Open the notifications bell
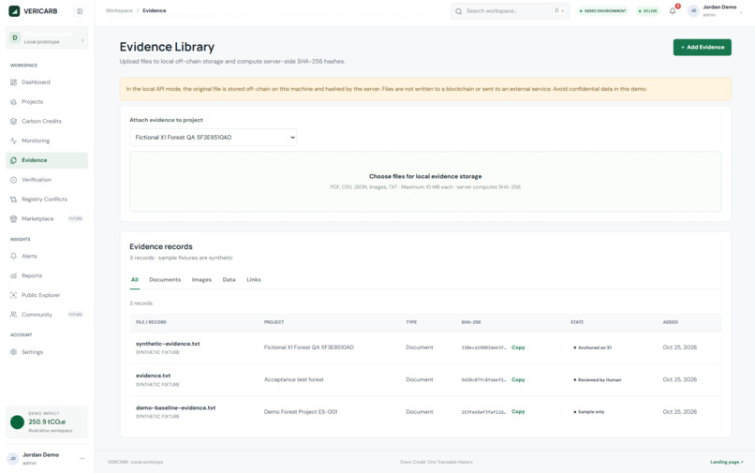This screenshot has height=473, width=755. click(673, 10)
